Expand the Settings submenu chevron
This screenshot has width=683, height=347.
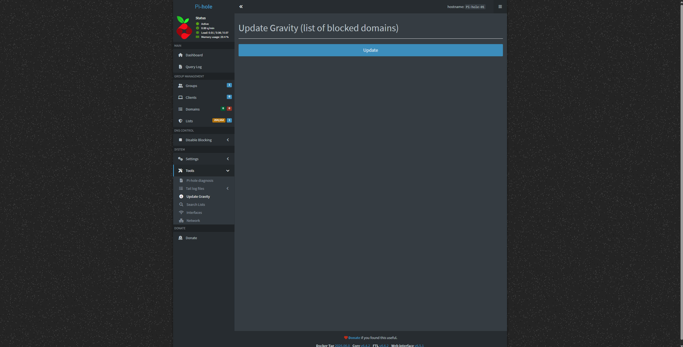(228, 159)
